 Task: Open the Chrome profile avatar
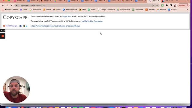click(175, 5)
